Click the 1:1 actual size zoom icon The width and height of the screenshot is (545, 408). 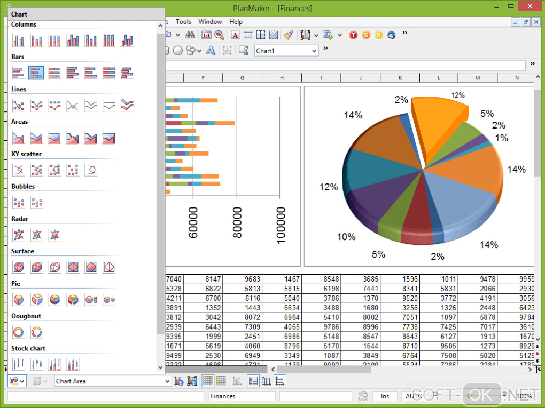coord(206,35)
